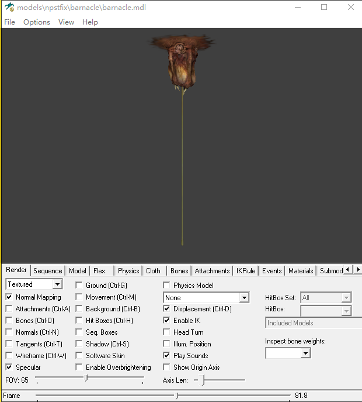Open the Textured render mode dropdown
This screenshot has width=362, height=402.
(34, 284)
